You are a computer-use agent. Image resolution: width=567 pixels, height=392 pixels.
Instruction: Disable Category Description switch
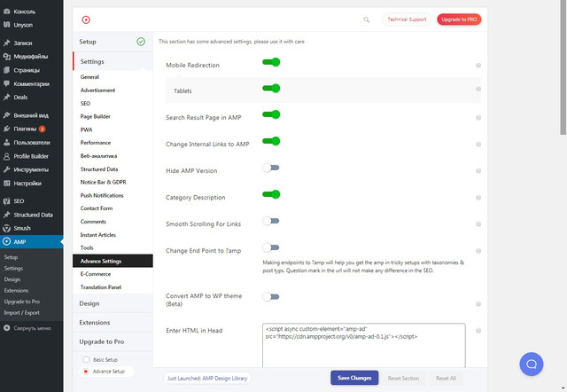[x=271, y=194]
